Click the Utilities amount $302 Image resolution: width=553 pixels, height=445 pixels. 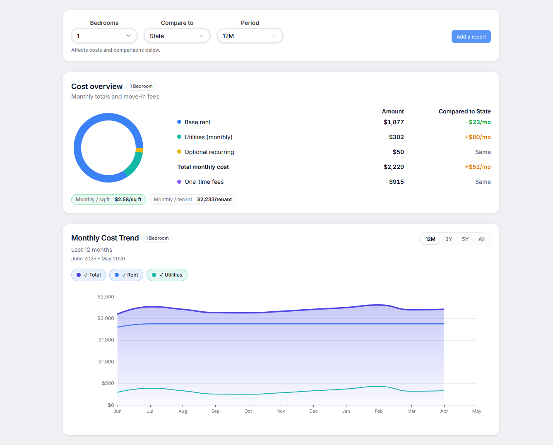(396, 137)
